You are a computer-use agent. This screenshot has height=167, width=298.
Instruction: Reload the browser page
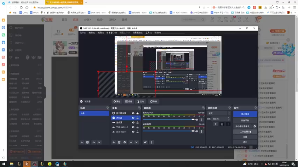click(x=21, y=7)
